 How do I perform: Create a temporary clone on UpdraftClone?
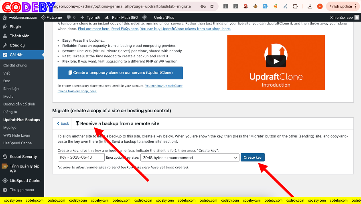point(120,73)
